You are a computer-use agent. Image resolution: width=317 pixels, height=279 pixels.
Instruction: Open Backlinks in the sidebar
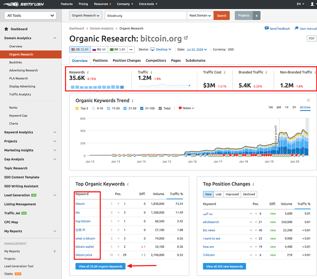pos(15,63)
